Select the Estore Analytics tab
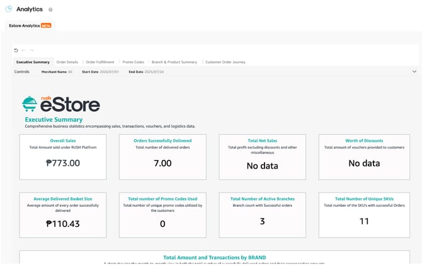The height and width of the screenshot is (266, 422). (x=30, y=26)
